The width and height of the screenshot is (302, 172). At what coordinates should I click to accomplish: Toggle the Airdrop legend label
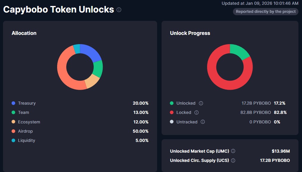[x=25, y=131]
